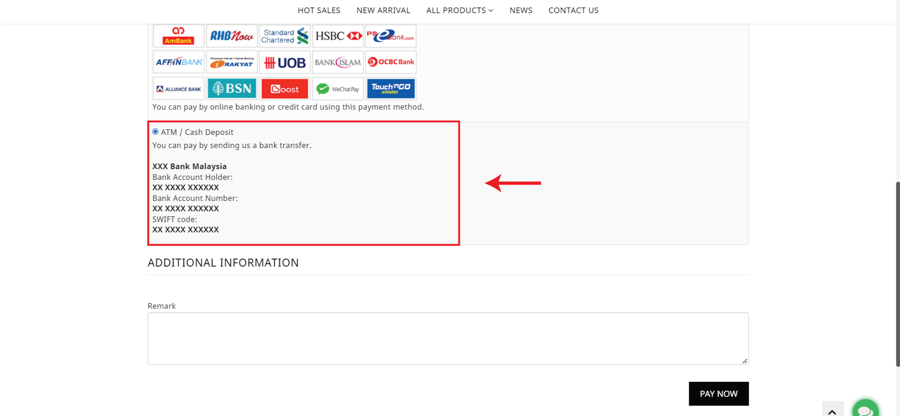Choose the PBe Bank logo

pyautogui.click(x=391, y=36)
